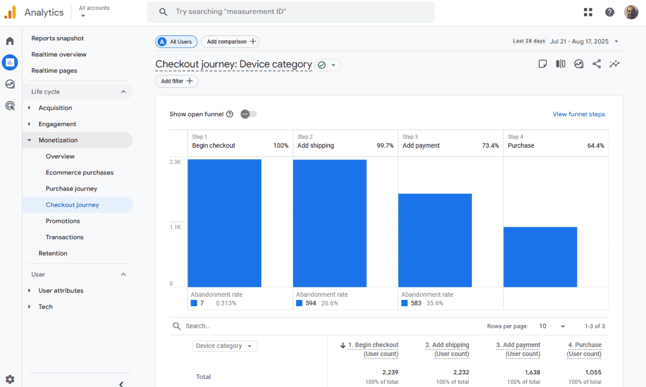Select Ecommerce purchases in the sidebar

tap(79, 172)
